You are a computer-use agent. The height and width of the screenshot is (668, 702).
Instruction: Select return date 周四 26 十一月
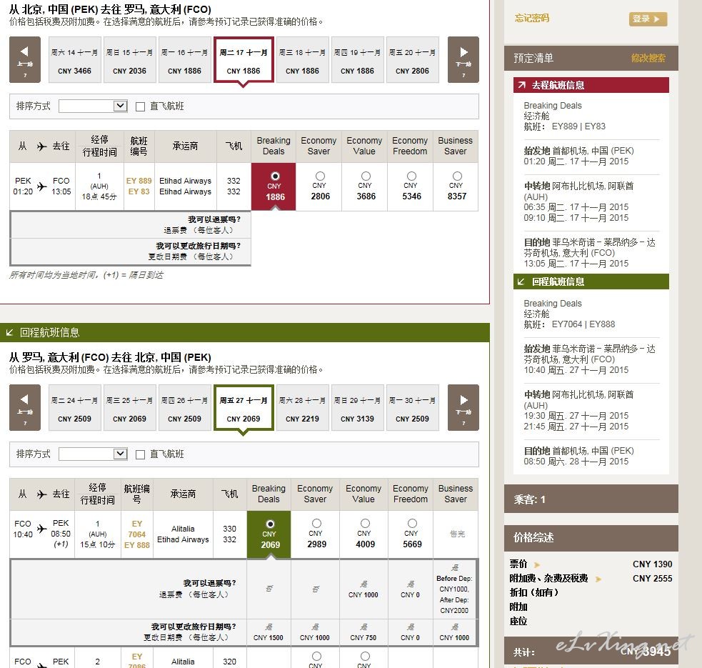coord(184,408)
